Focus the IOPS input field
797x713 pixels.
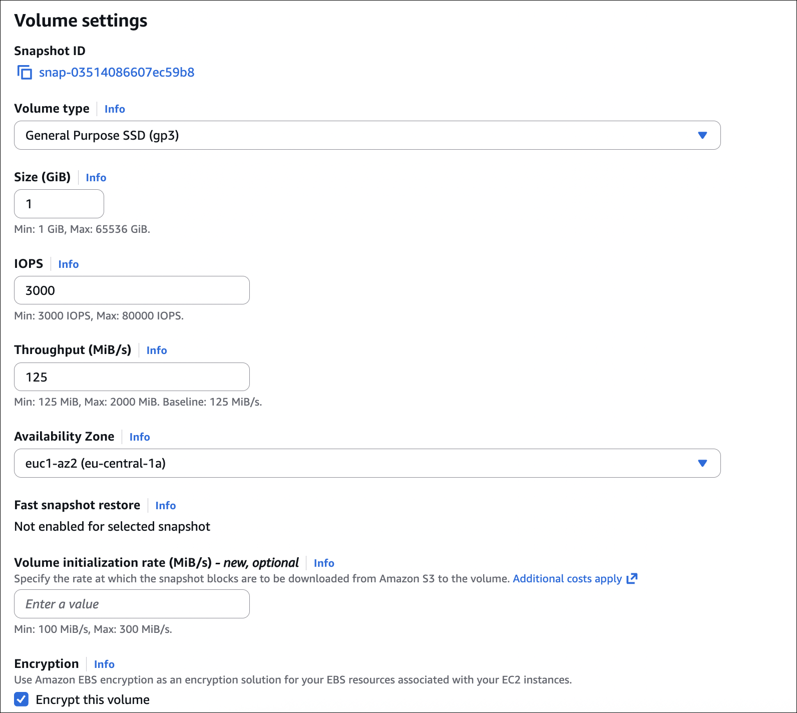pyautogui.click(x=132, y=290)
